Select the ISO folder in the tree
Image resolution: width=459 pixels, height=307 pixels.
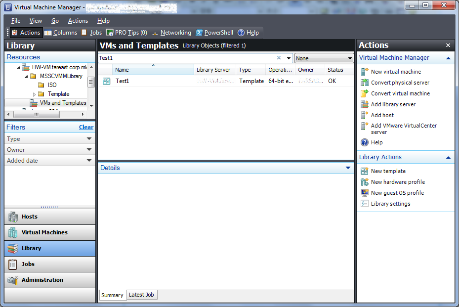(47, 85)
